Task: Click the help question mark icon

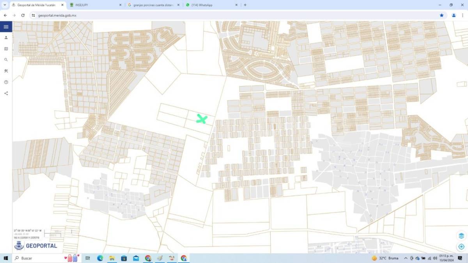Action: [6, 82]
